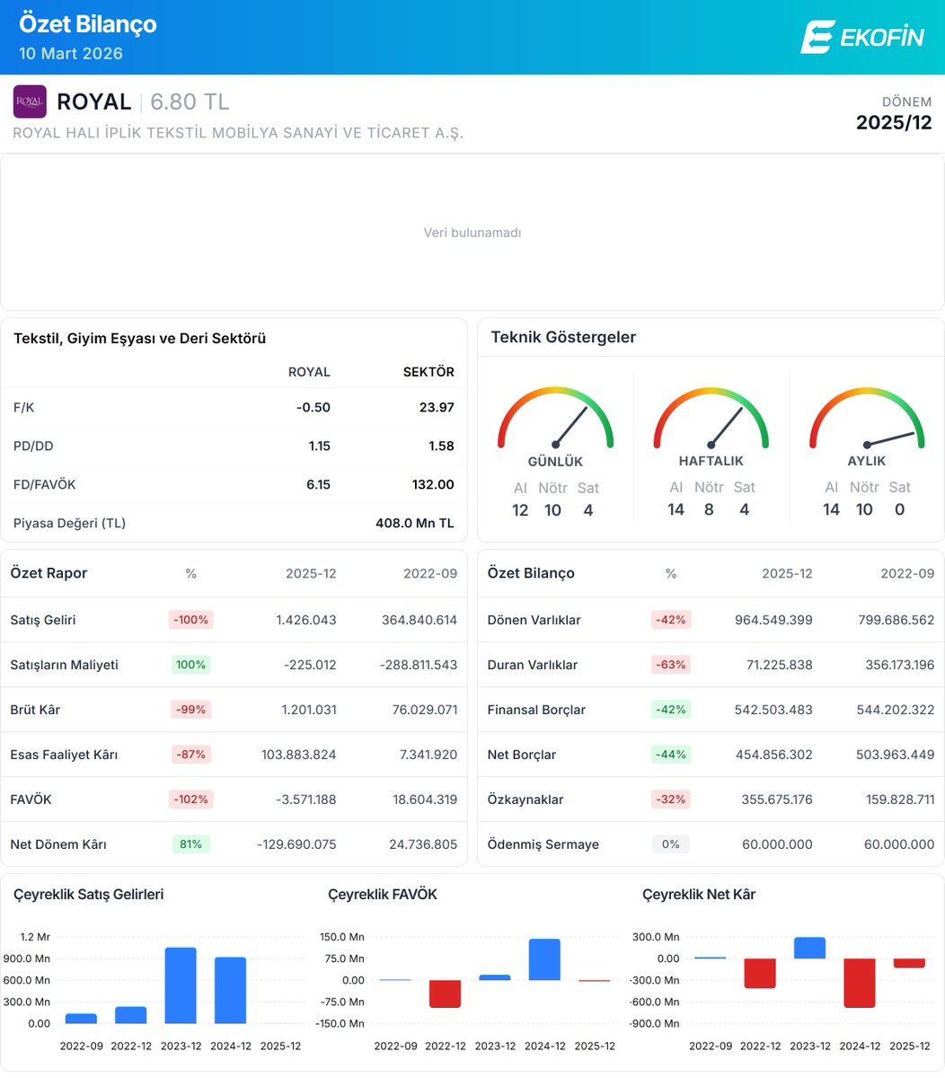Click Ödenmiş Sermaye value 60.000.000 for 2025-12
945x1078 pixels.
[x=778, y=844]
